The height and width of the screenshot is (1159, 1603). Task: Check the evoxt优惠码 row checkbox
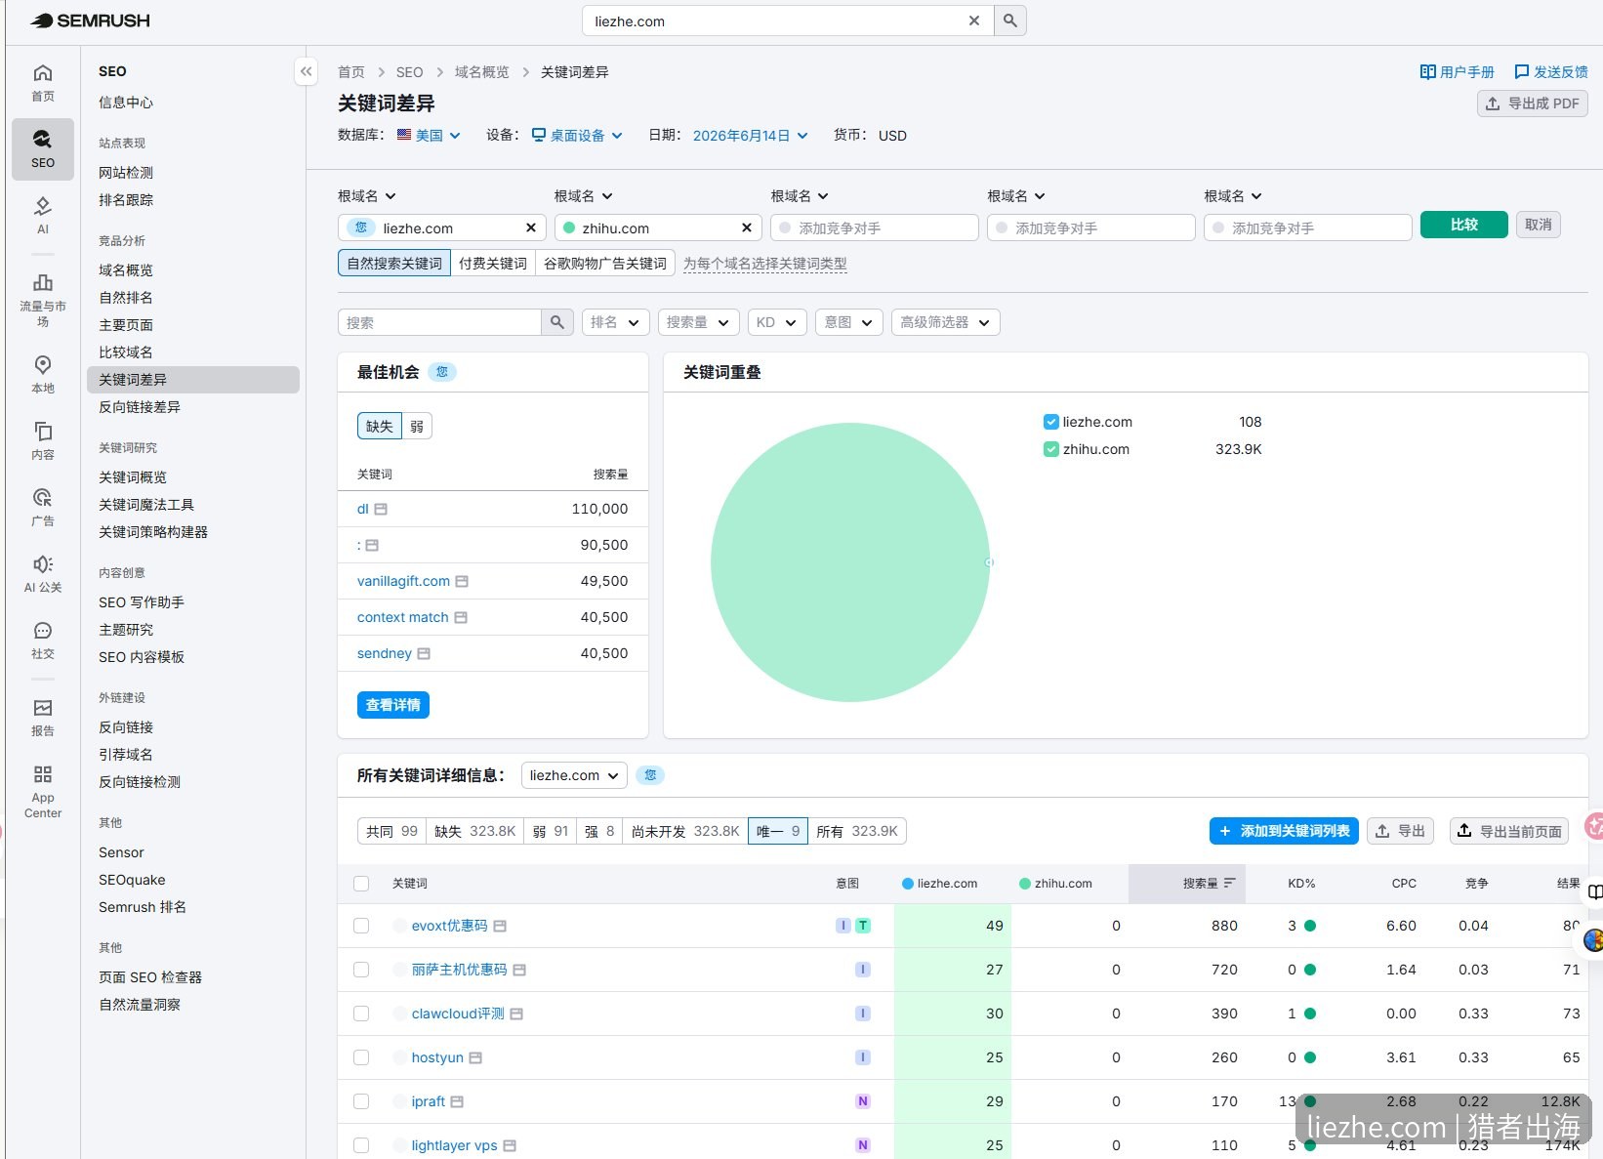pyautogui.click(x=361, y=926)
